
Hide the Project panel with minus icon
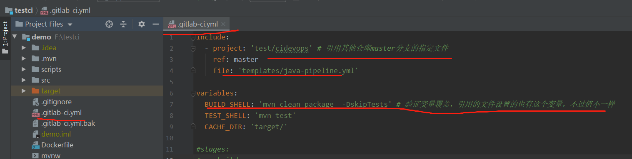pos(156,24)
